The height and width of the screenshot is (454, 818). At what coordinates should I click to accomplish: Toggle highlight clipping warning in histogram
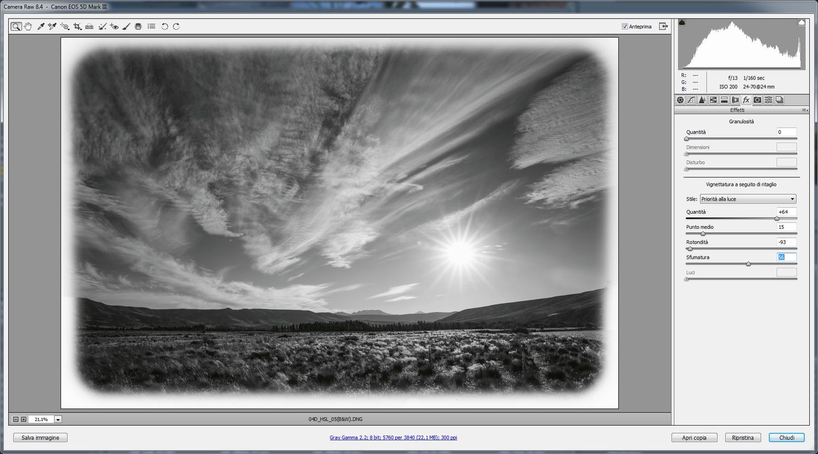click(x=801, y=23)
